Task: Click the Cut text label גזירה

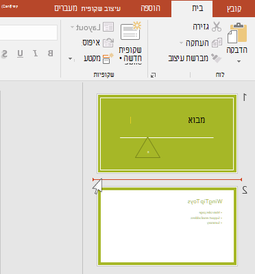Action: point(201,27)
